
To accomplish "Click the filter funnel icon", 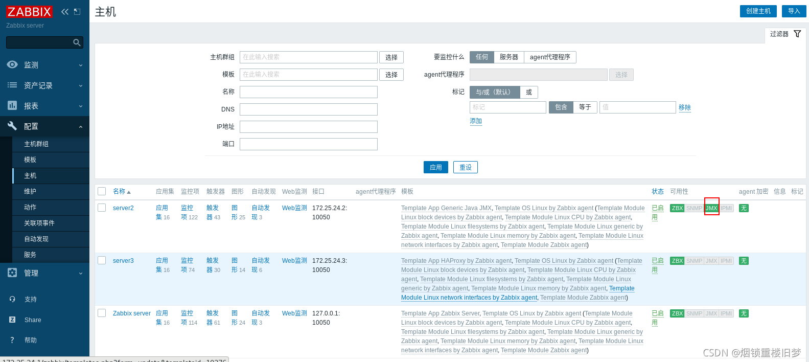I will (797, 34).
